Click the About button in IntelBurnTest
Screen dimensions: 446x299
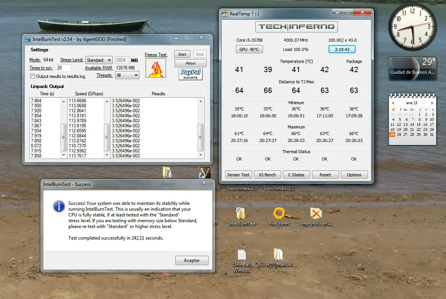[x=190, y=63]
